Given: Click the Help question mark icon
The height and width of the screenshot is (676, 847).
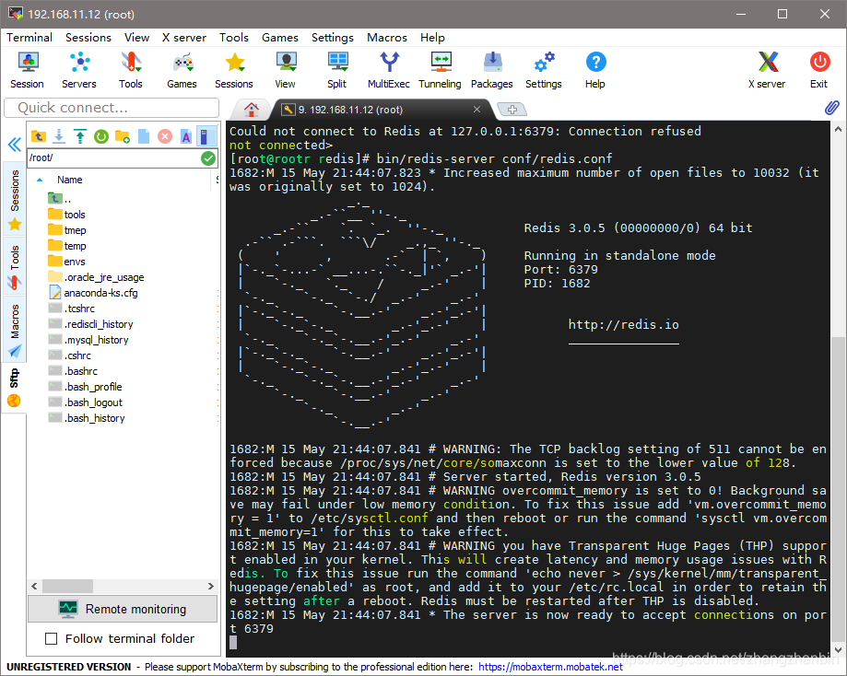Looking at the screenshot, I should tap(595, 70).
